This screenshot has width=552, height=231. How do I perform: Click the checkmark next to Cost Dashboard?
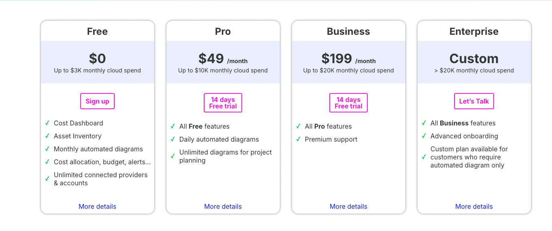click(x=47, y=123)
